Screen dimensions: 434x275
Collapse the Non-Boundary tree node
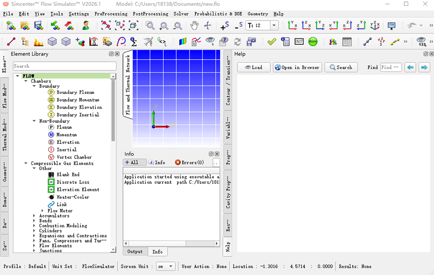[x=34, y=121]
